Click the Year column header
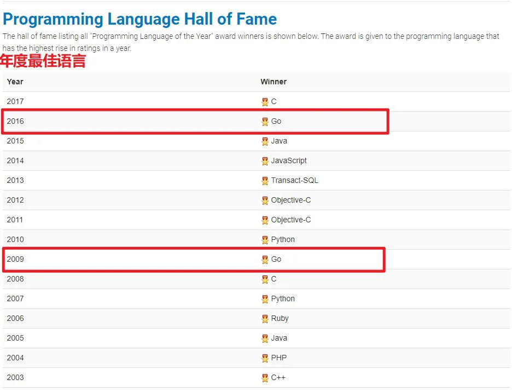 click(x=15, y=82)
